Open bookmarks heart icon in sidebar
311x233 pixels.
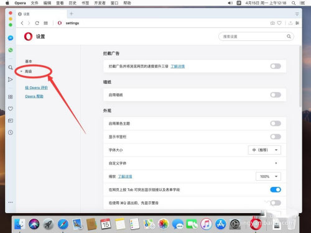[11, 109]
